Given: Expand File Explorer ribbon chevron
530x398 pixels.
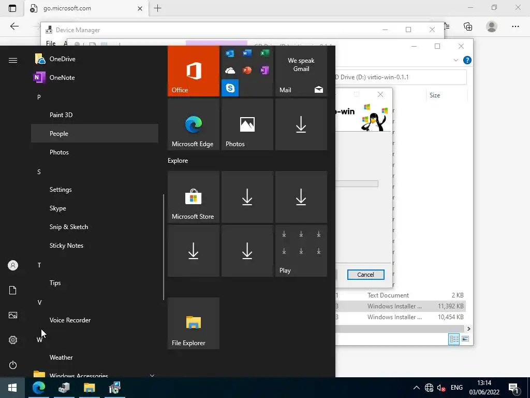Looking at the screenshot, I should pyautogui.click(x=455, y=60).
